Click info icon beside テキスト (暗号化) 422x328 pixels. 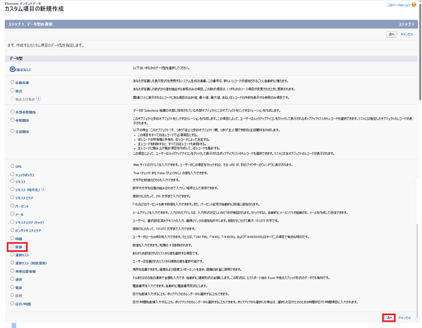pyautogui.click(x=43, y=189)
